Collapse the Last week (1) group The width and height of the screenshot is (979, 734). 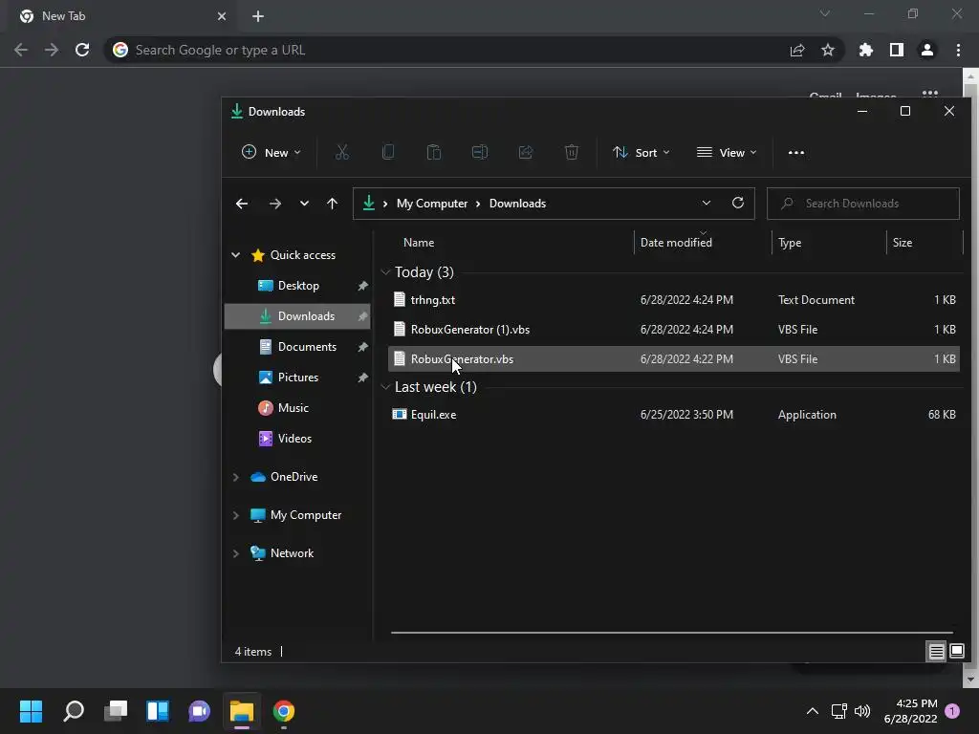click(x=385, y=387)
